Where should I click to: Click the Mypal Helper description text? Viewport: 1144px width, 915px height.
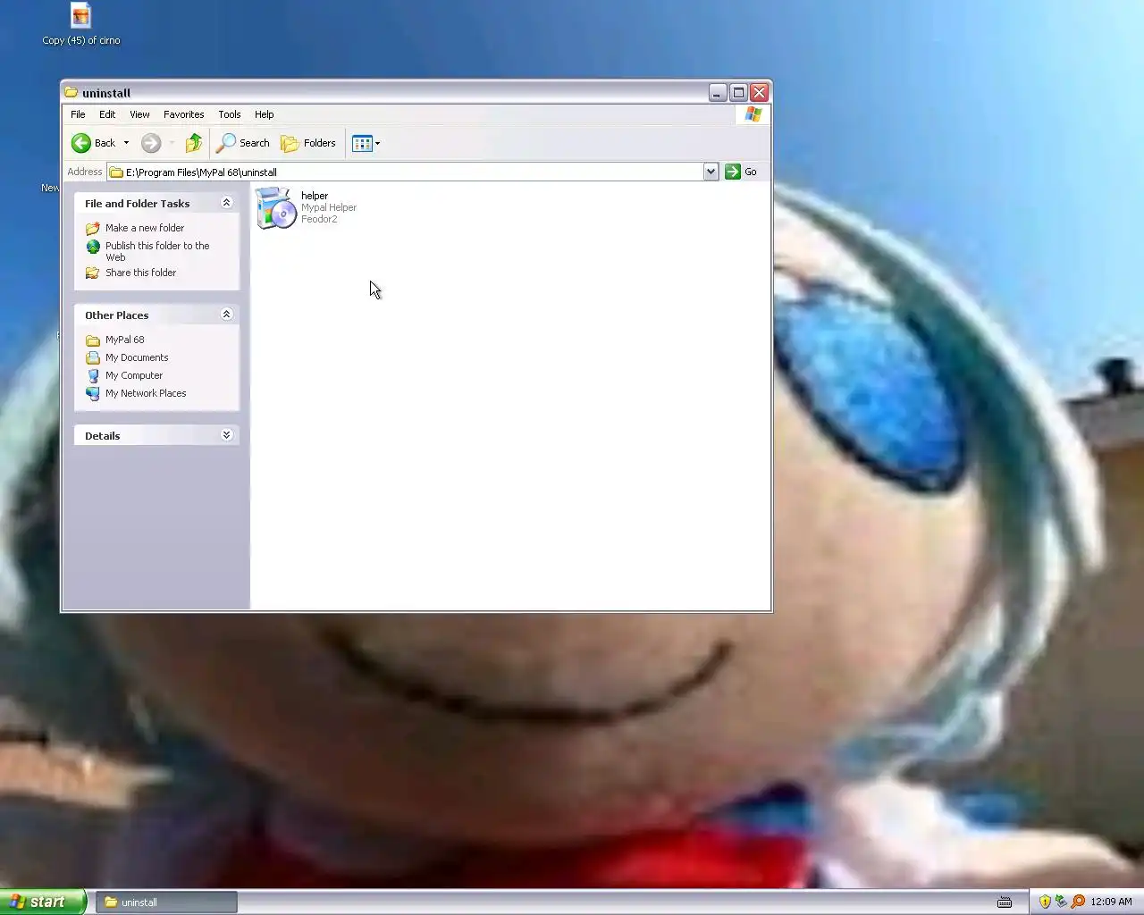coord(329,207)
